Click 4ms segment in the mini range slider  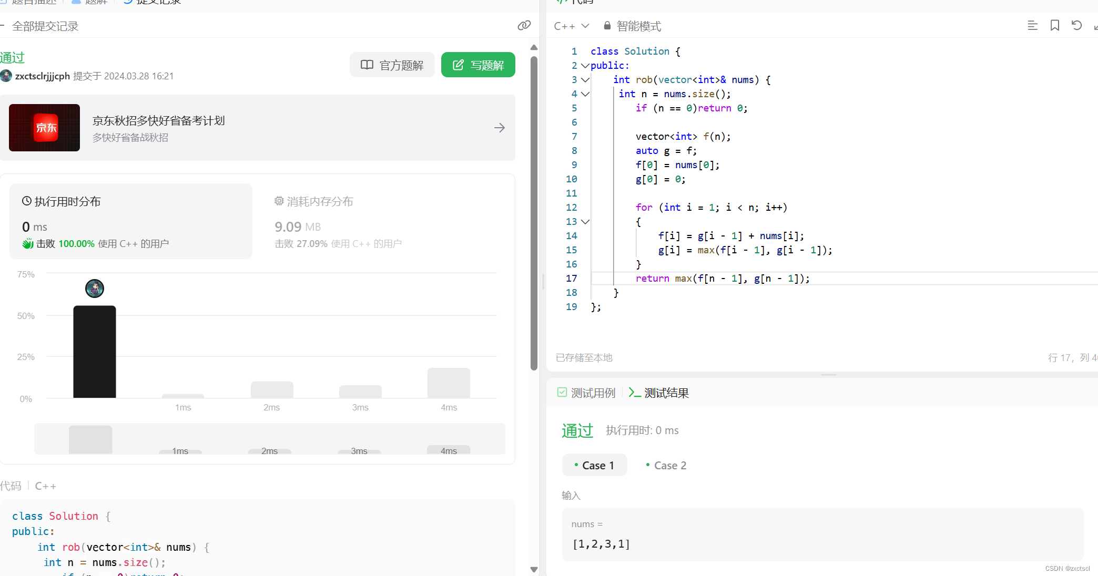coord(449,450)
